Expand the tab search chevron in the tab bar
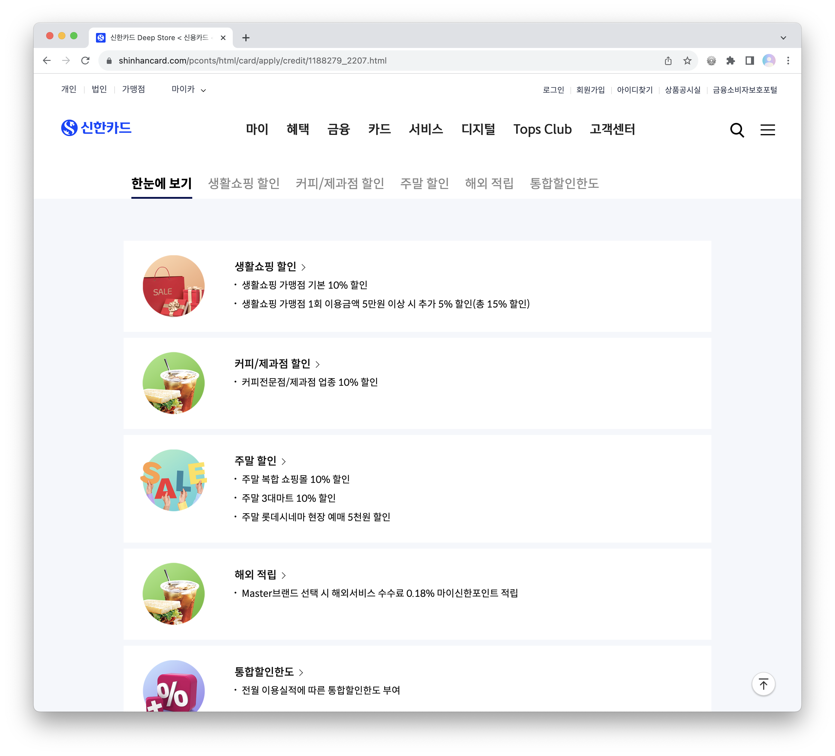The width and height of the screenshot is (835, 756). coord(783,38)
